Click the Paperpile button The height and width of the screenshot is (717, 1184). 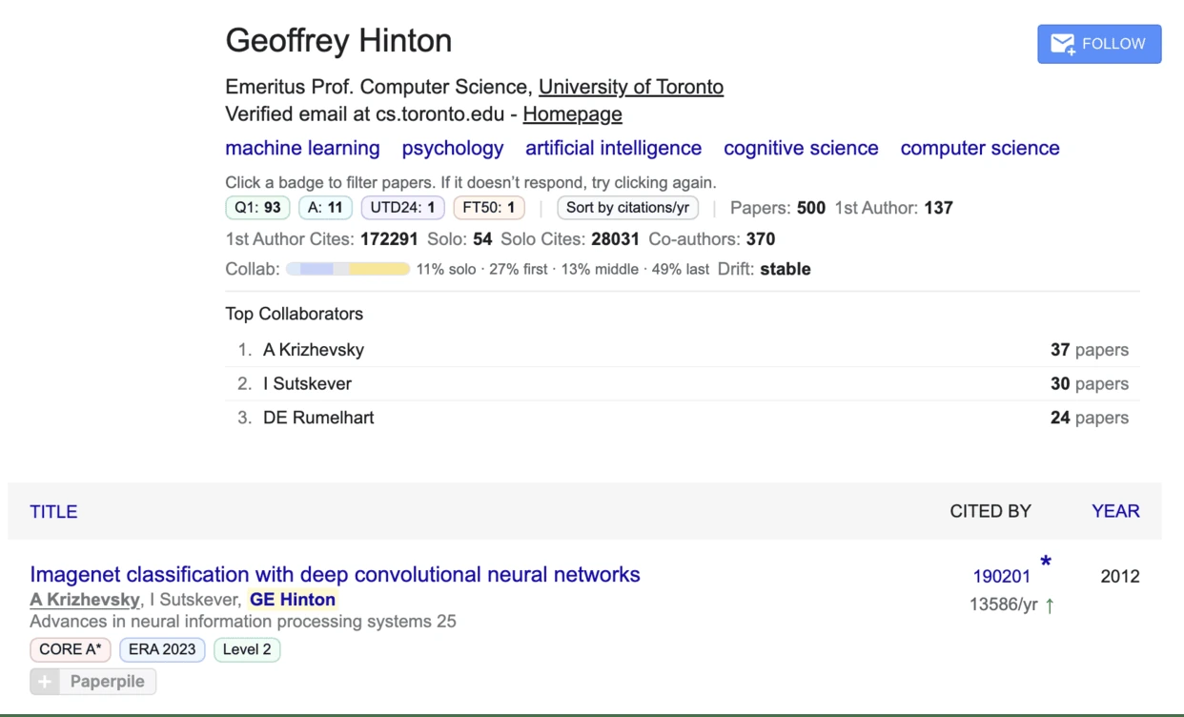click(x=93, y=682)
